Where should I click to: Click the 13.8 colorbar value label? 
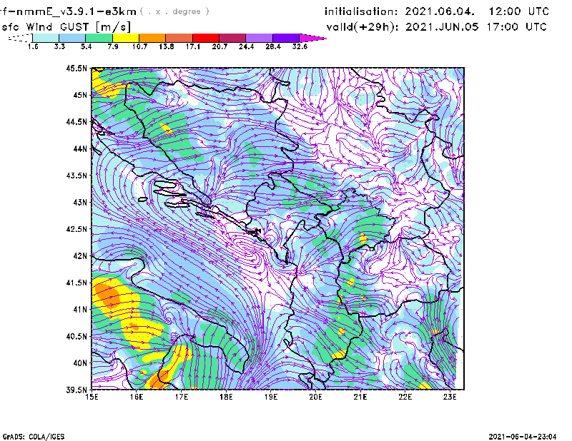[167, 46]
